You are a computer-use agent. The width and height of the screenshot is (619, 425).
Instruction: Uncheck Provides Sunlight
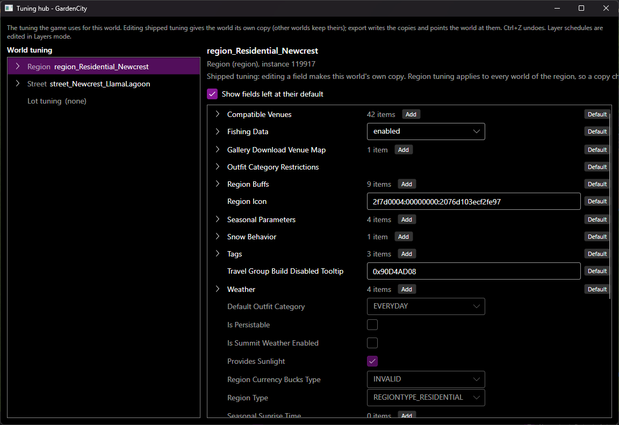(x=372, y=361)
